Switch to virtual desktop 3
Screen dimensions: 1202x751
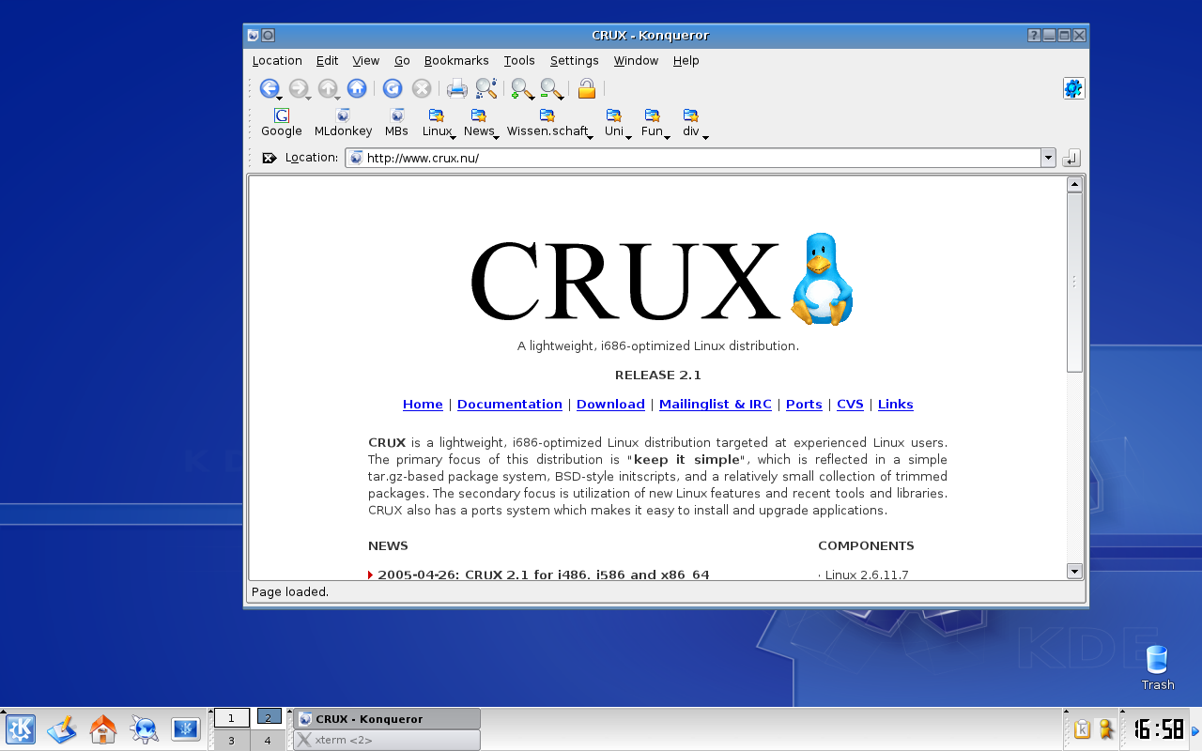click(232, 741)
